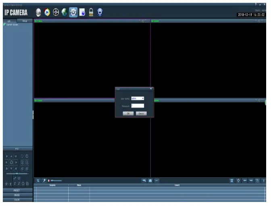This screenshot has height=206, width=271.
Task: Click the padlock lock icon
Action: (91, 12)
